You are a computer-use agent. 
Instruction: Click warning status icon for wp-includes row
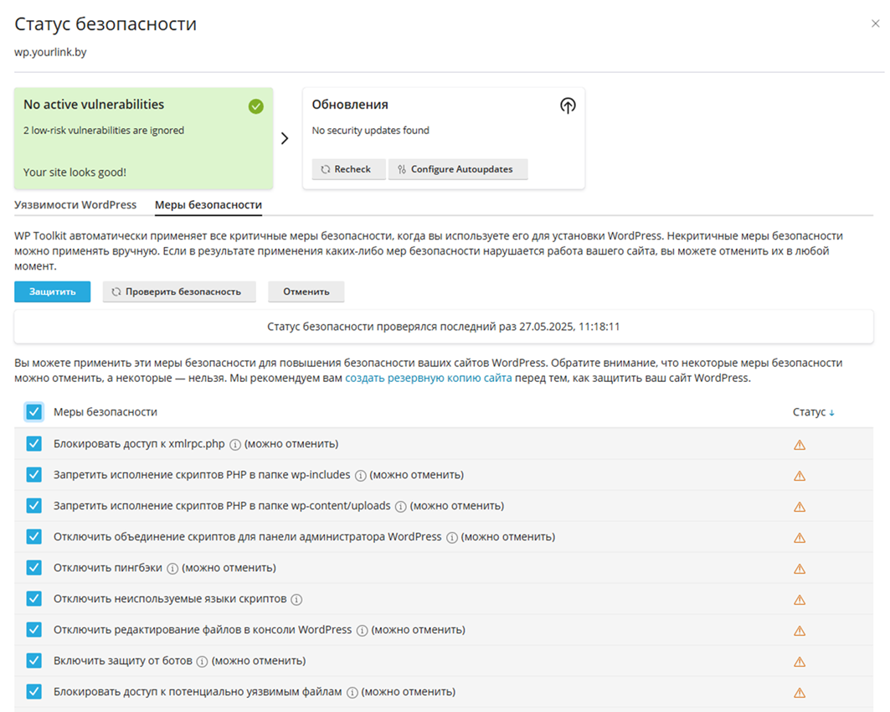click(x=800, y=476)
